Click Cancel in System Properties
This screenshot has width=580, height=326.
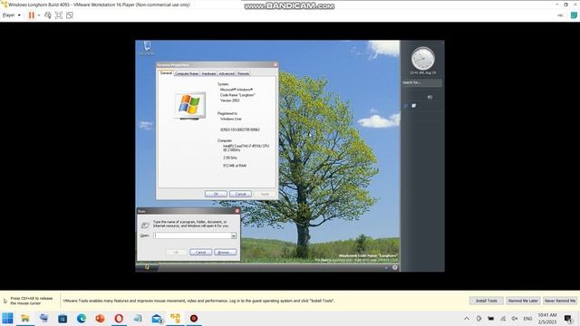pos(240,194)
